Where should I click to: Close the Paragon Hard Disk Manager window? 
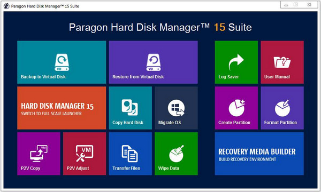point(309,5)
